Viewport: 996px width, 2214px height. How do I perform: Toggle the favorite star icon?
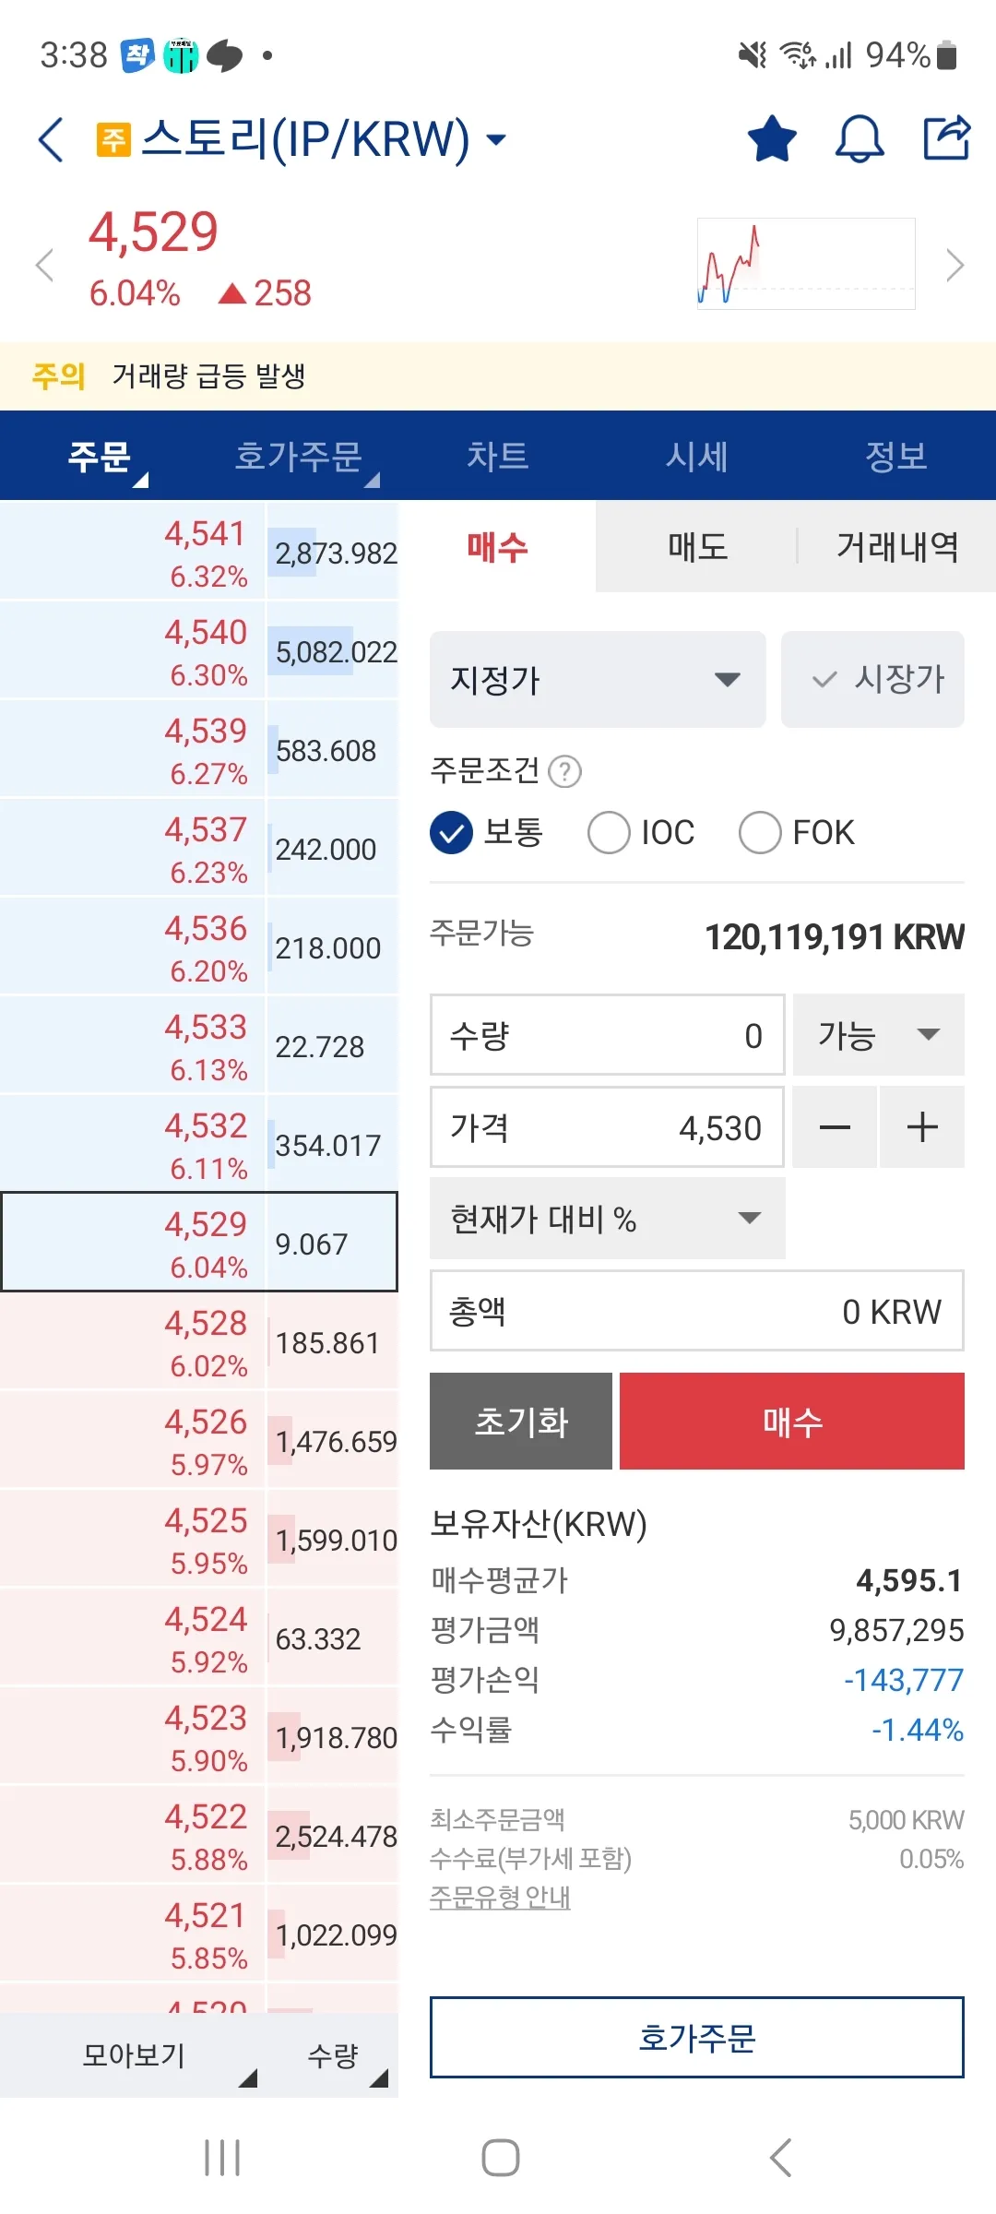pos(771,140)
